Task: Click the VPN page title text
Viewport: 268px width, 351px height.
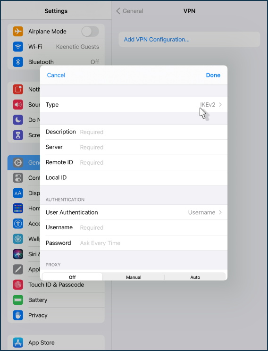Action: pos(189,11)
